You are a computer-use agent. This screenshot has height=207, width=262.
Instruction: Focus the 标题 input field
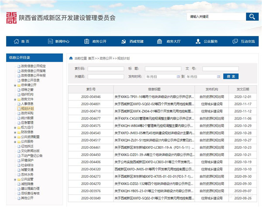[x=163, y=69]
